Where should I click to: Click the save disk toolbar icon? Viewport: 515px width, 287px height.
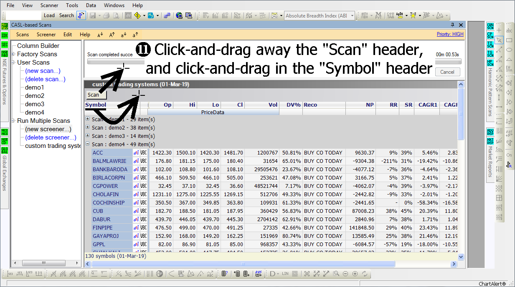[92, 15]
